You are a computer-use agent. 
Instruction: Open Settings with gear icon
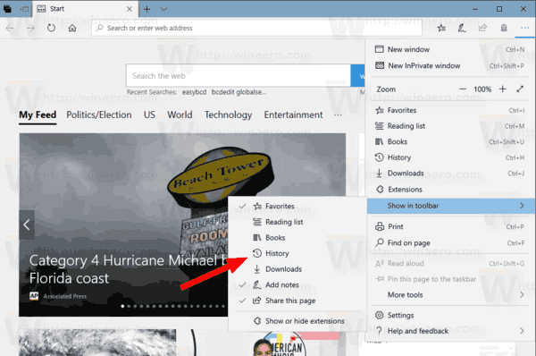pos(449,315)
